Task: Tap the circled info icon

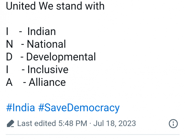Action: [x=173, y=124]
